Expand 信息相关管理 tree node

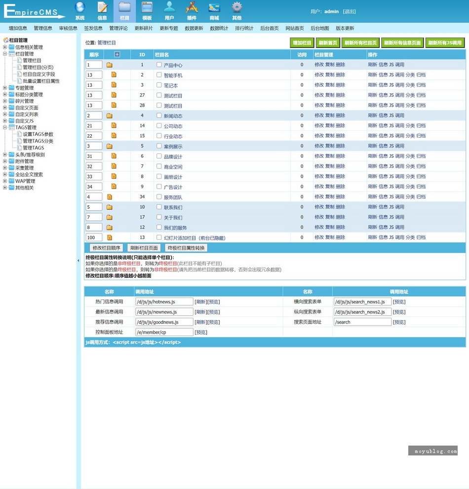[x=4, y=47]
